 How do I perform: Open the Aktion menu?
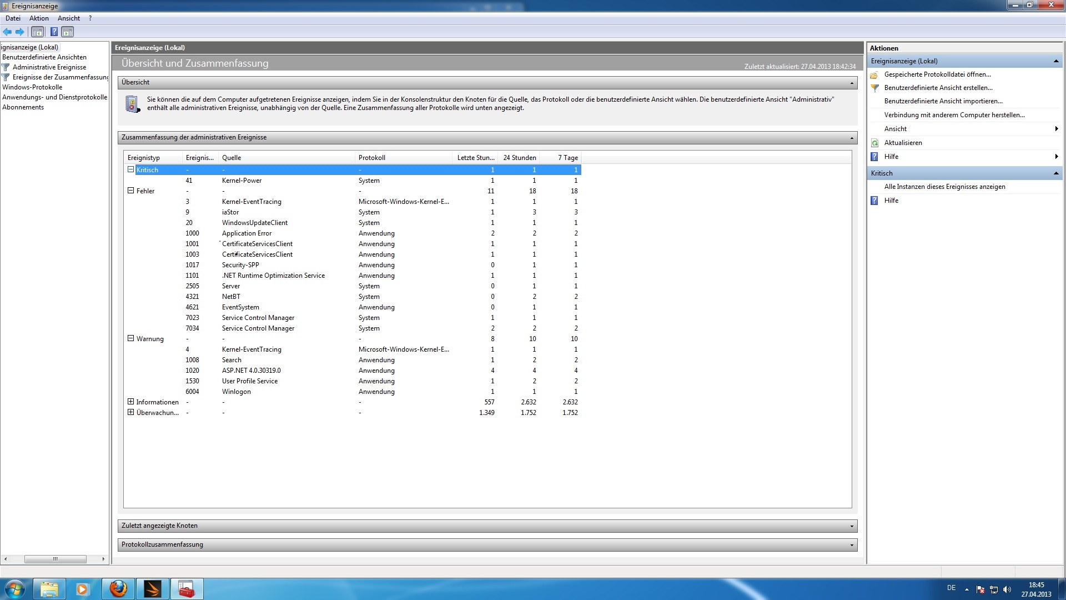[39, 18]
